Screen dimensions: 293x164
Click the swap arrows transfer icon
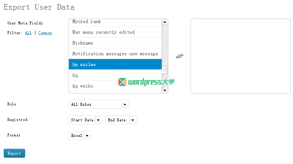(179, 56)
